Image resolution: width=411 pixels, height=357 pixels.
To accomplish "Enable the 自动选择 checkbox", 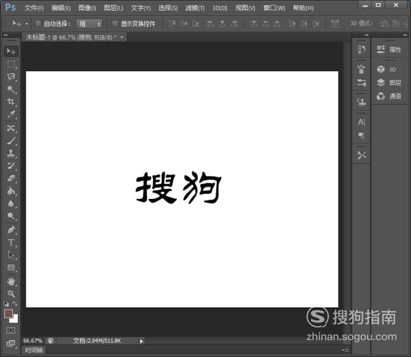I will click(x=38, y=24).
